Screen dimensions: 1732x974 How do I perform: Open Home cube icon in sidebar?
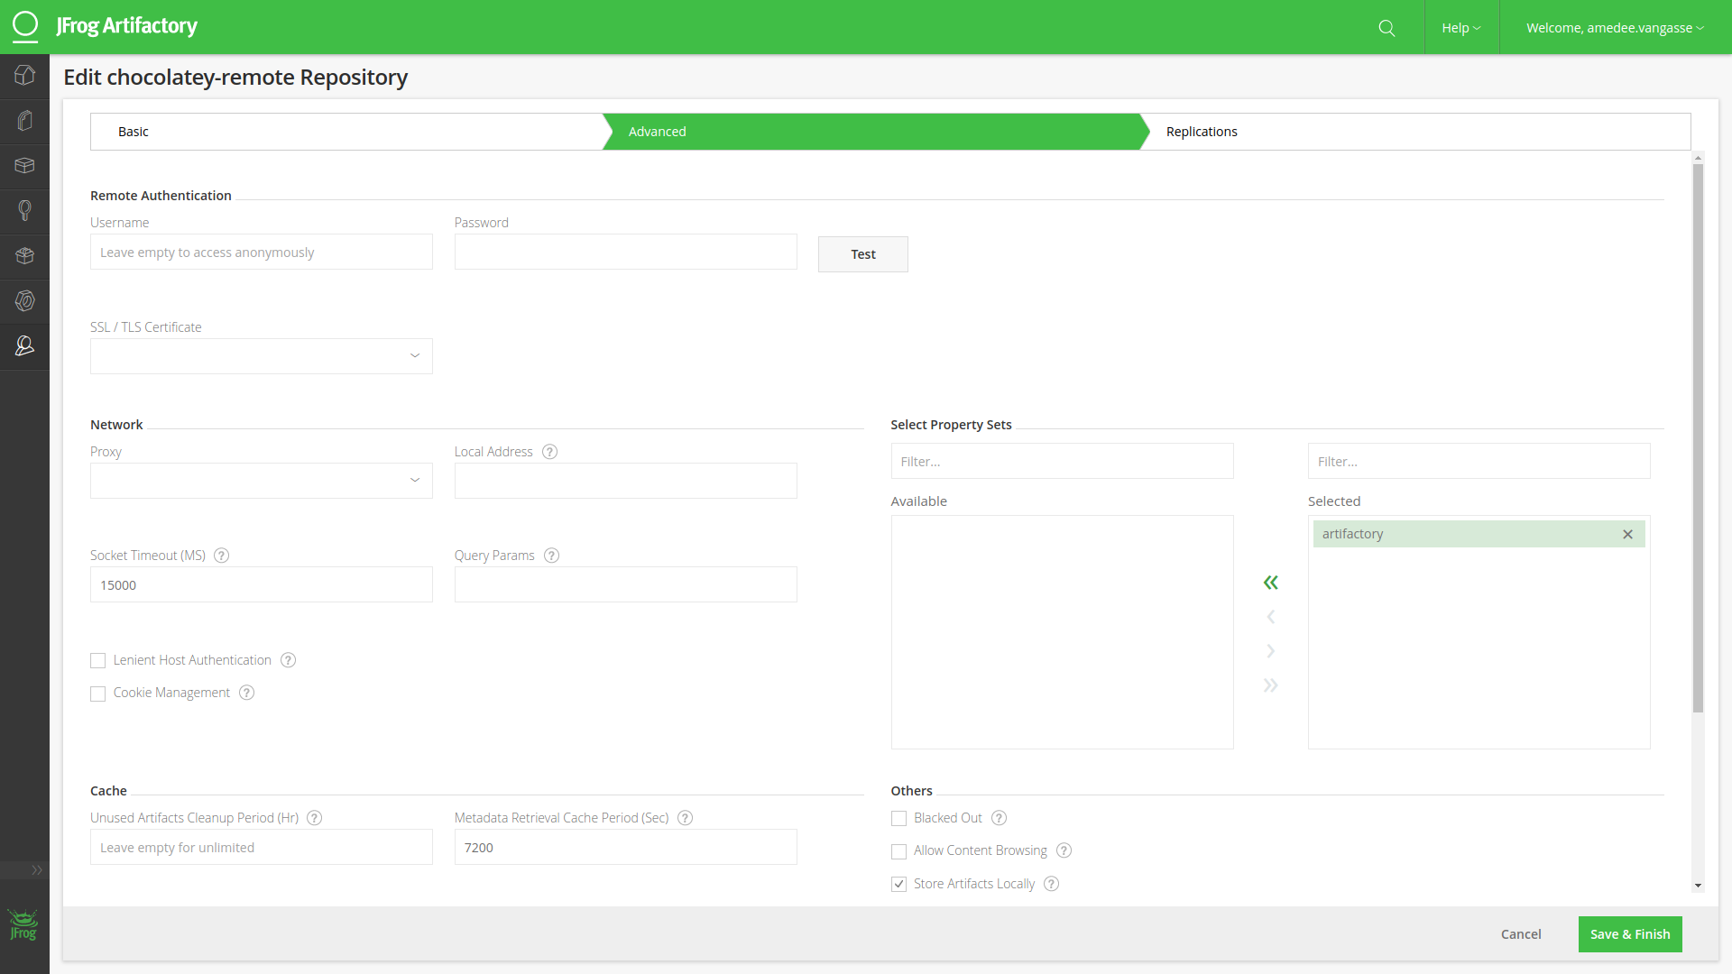point(24,75)
